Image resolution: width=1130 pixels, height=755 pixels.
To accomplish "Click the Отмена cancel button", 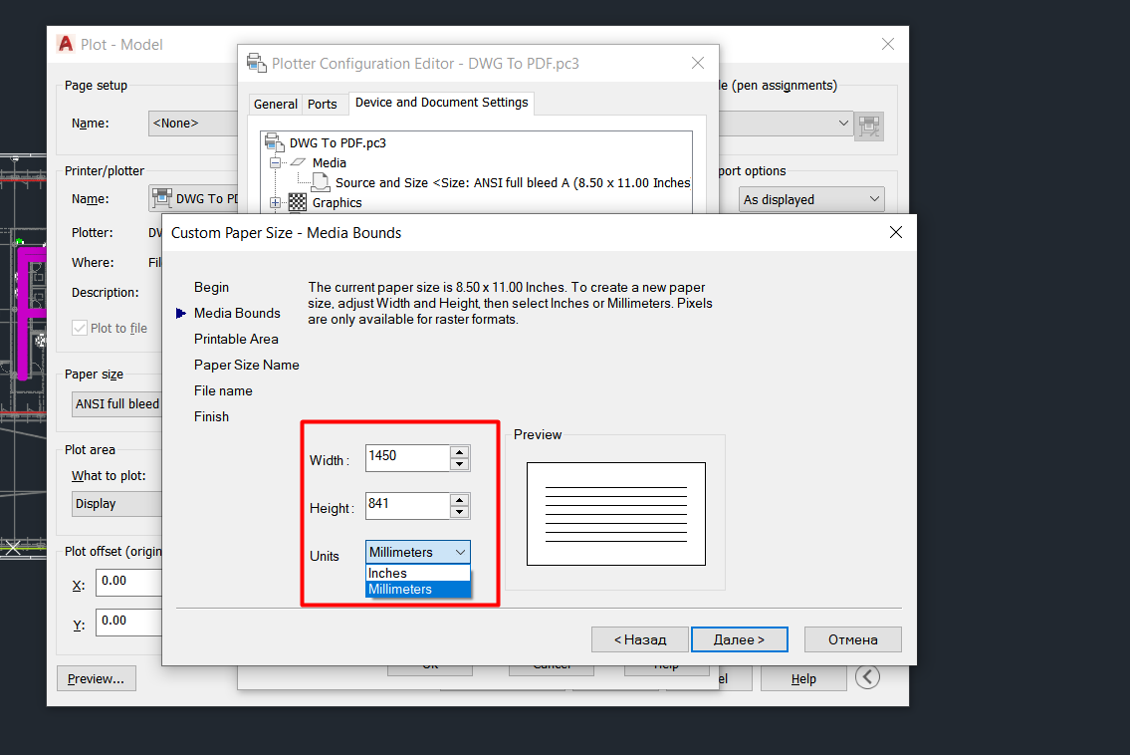I will (x=852, y=639).
